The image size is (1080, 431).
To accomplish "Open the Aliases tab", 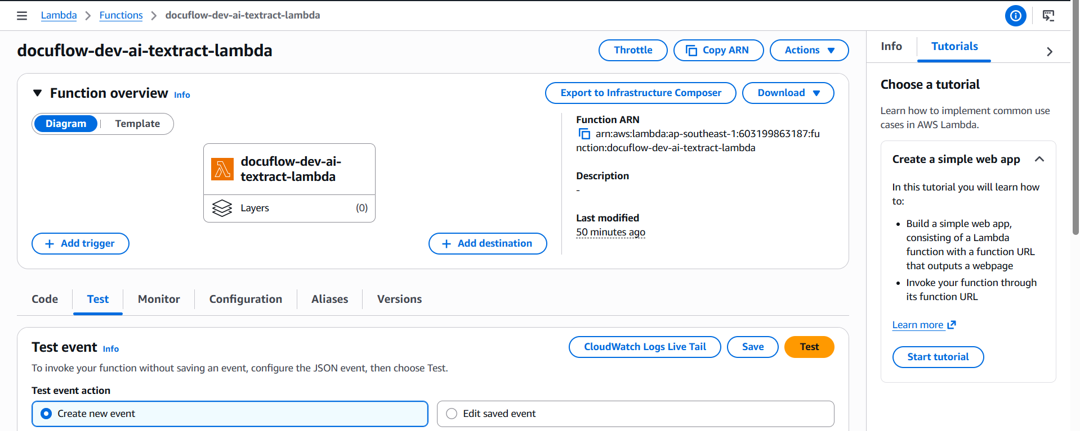I will coord(330,299).
